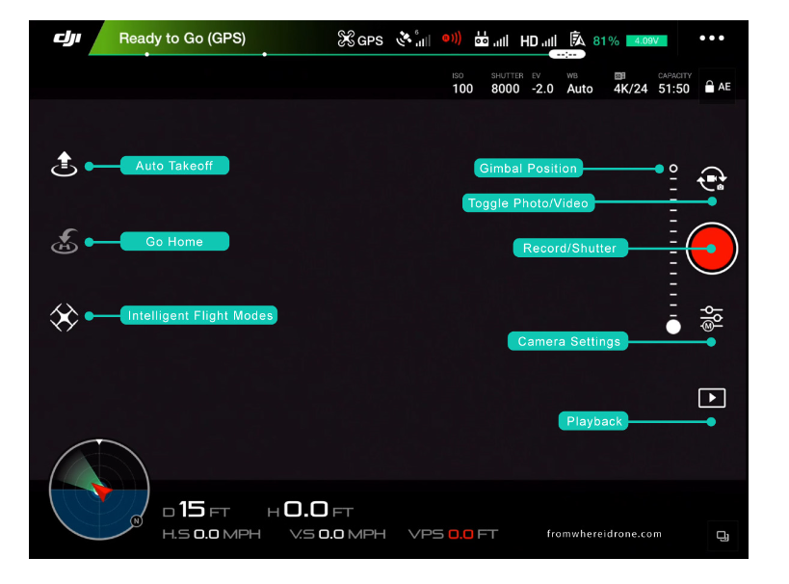Screen dimensions: 789x584
Task: Open Intelligent Flight Modes drone icon
Action: coord(65,317)
